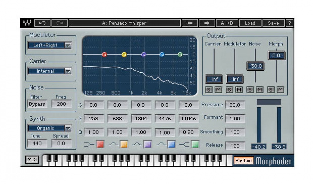313x184 pixels.
Task: Click the Modulator -Inf fader handle
Action: [x=235, y=79]
